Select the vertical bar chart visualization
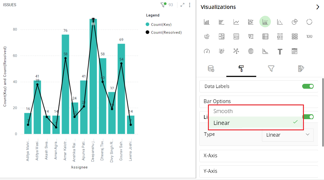This screenshot has width=324, height=180. (x=207, y=22)
